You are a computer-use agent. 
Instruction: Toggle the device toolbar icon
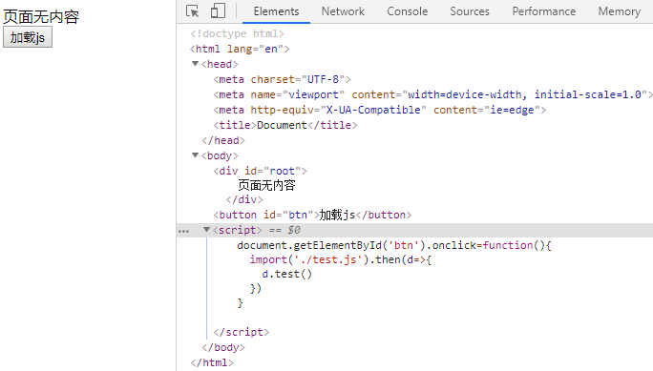click(x=218, y=11)
